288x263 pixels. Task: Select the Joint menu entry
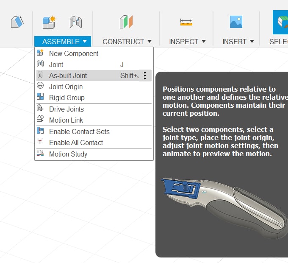(94, 64)
